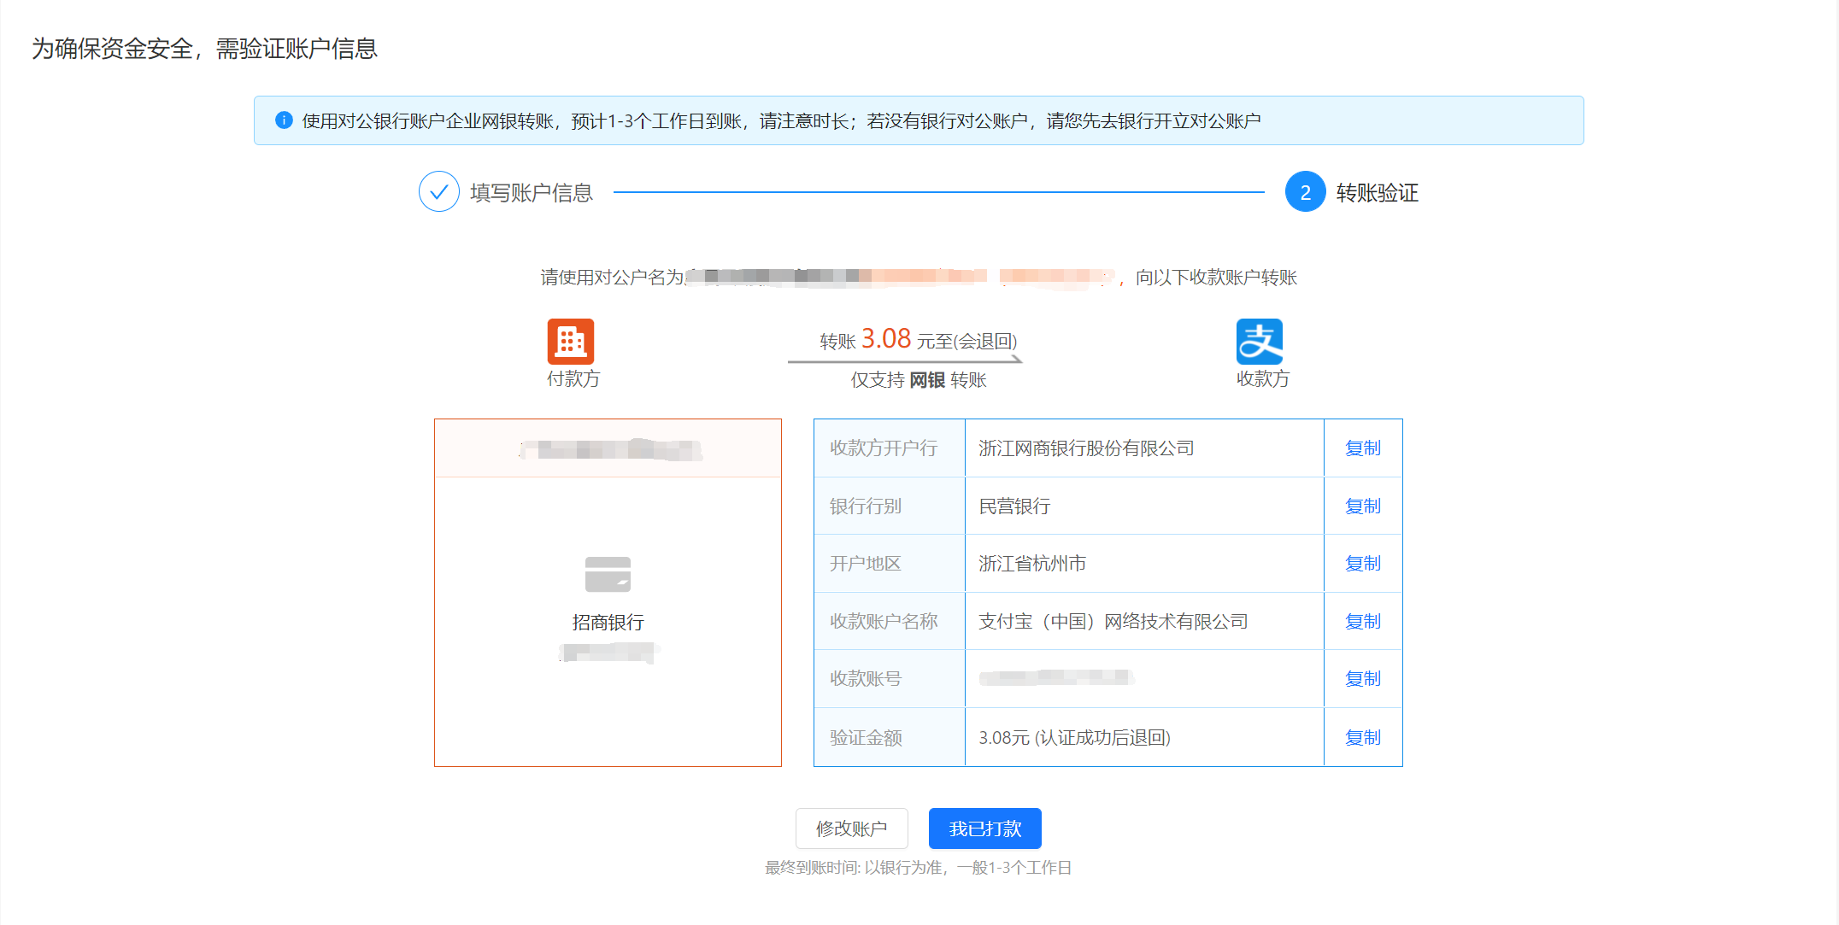Click the info icon in blue notice banner
Viewport: 1839px width, 925px height.
tap(284, 120)
